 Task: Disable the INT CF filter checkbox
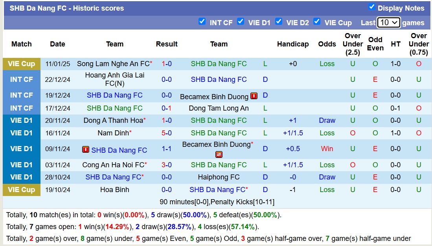click(x=202, y=22)
